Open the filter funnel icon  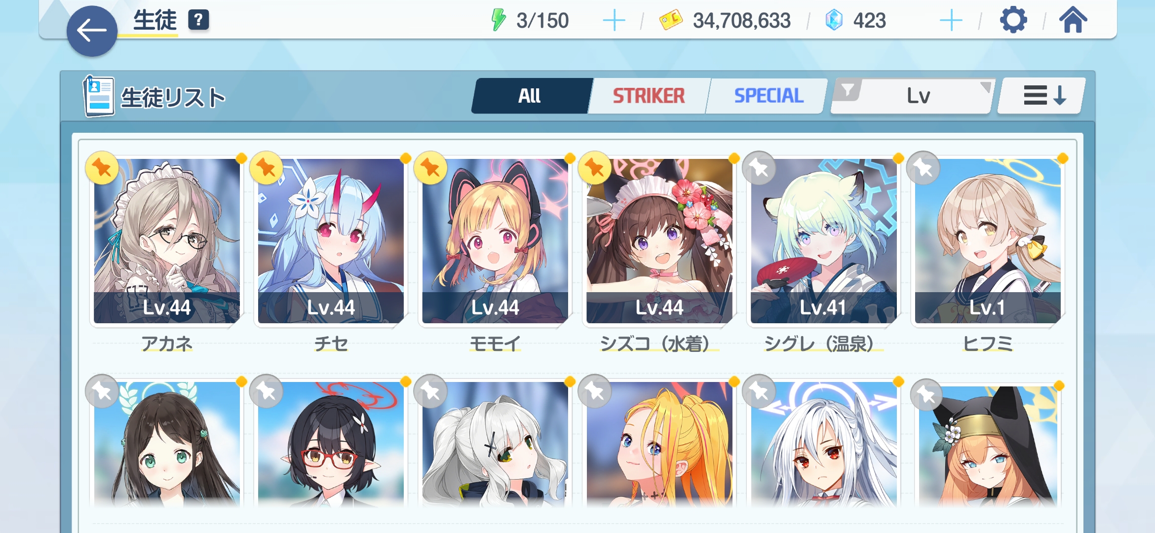(x=847, y=90)
